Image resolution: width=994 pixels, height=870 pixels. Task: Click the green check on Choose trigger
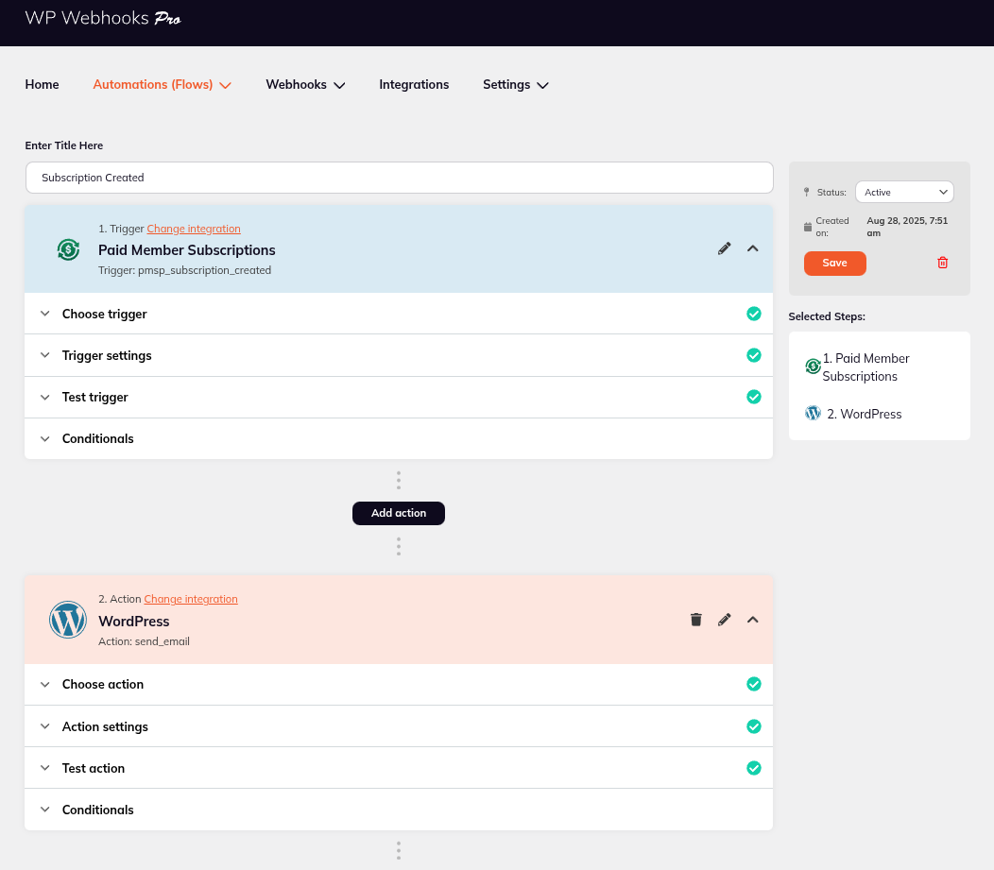click(x=753, y=314)
